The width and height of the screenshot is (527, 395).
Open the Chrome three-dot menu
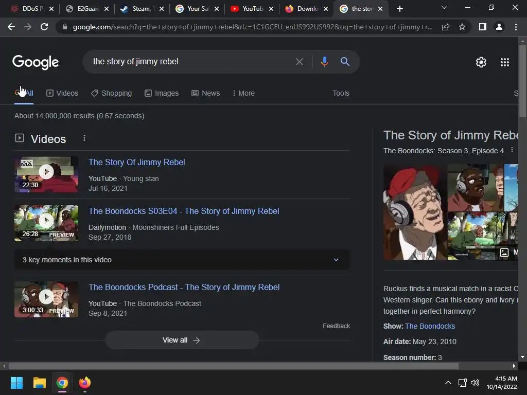(x=516, y=27)
